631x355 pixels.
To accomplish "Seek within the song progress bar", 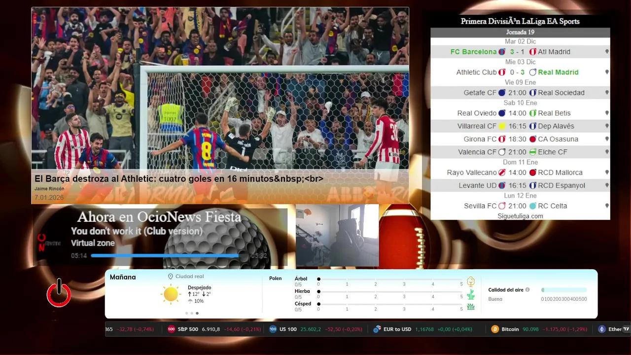I will pos(169,255).
